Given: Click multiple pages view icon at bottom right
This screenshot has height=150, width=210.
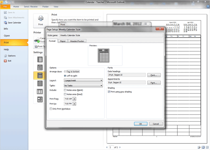Looking at the screenshot, I should click(207, 147).
